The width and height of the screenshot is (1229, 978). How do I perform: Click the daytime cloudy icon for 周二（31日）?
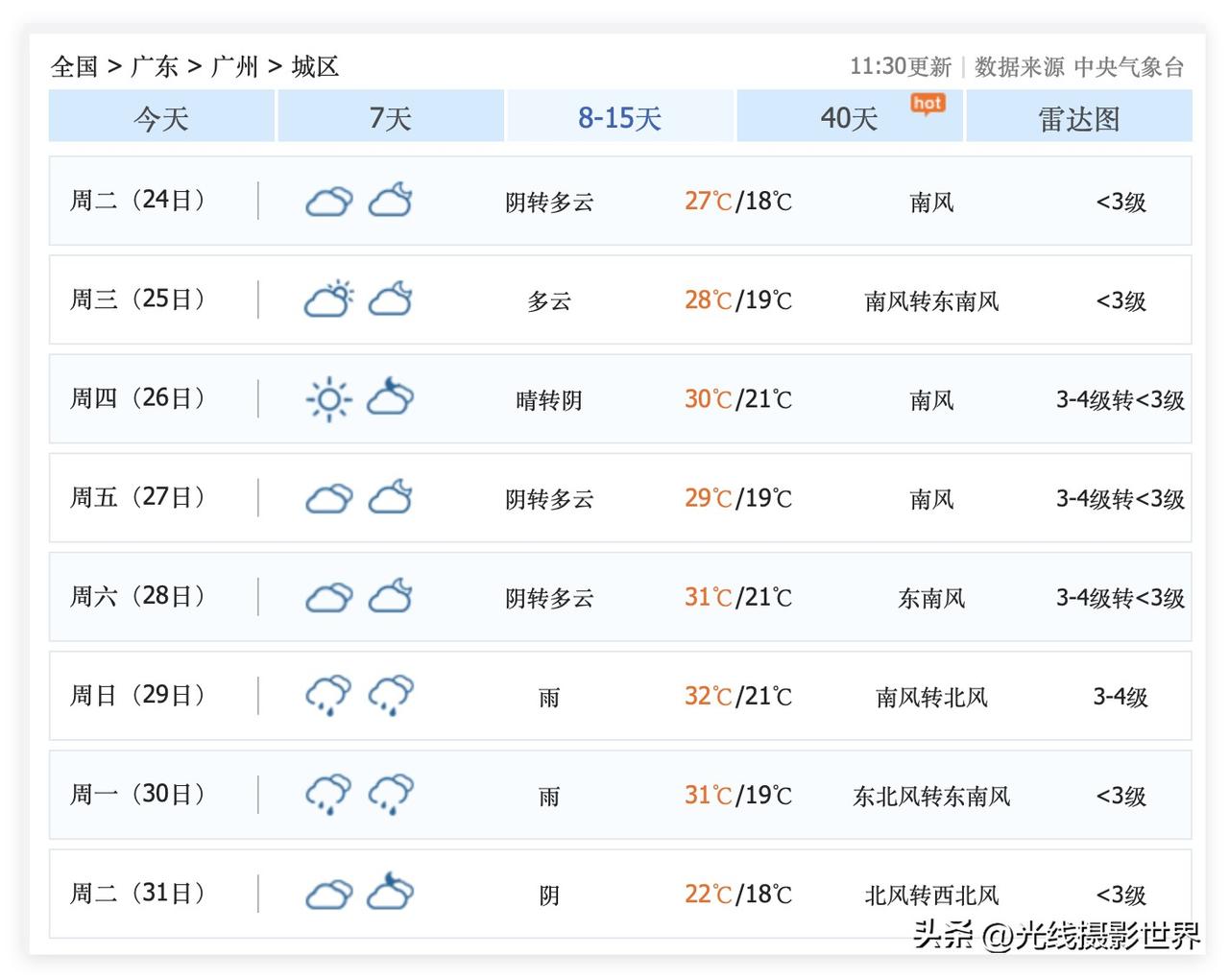pyautogui.click(x=328, y=895)
